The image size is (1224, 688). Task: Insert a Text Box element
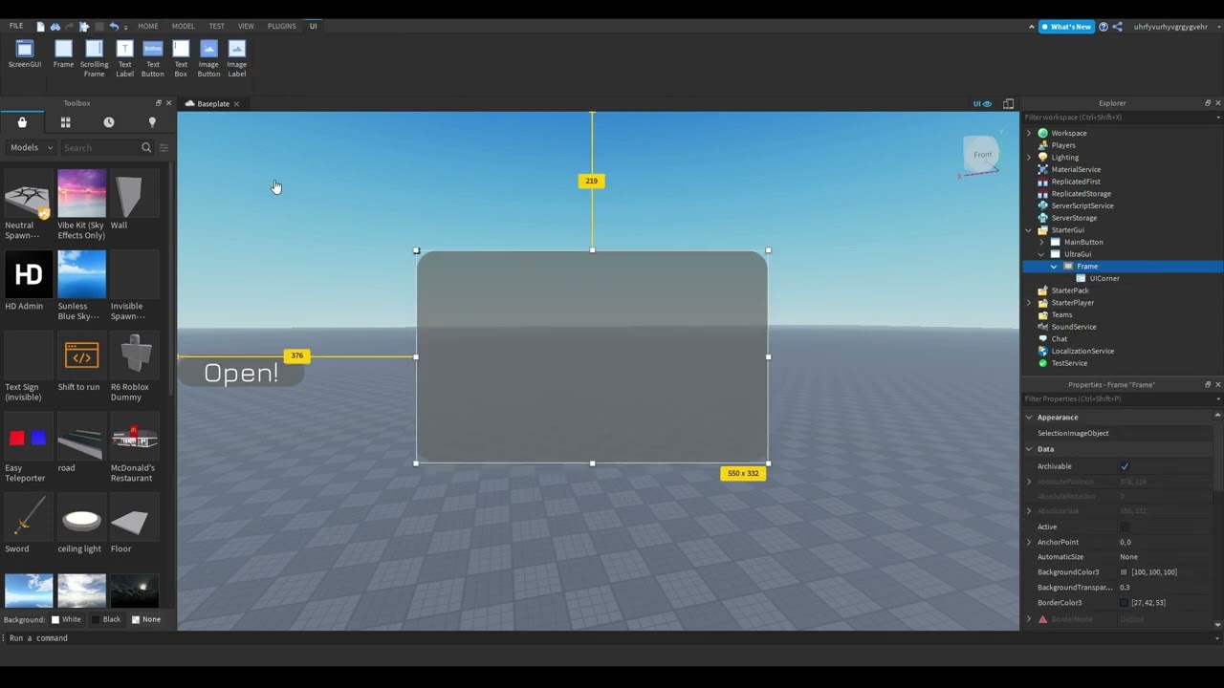click(181, 58)
